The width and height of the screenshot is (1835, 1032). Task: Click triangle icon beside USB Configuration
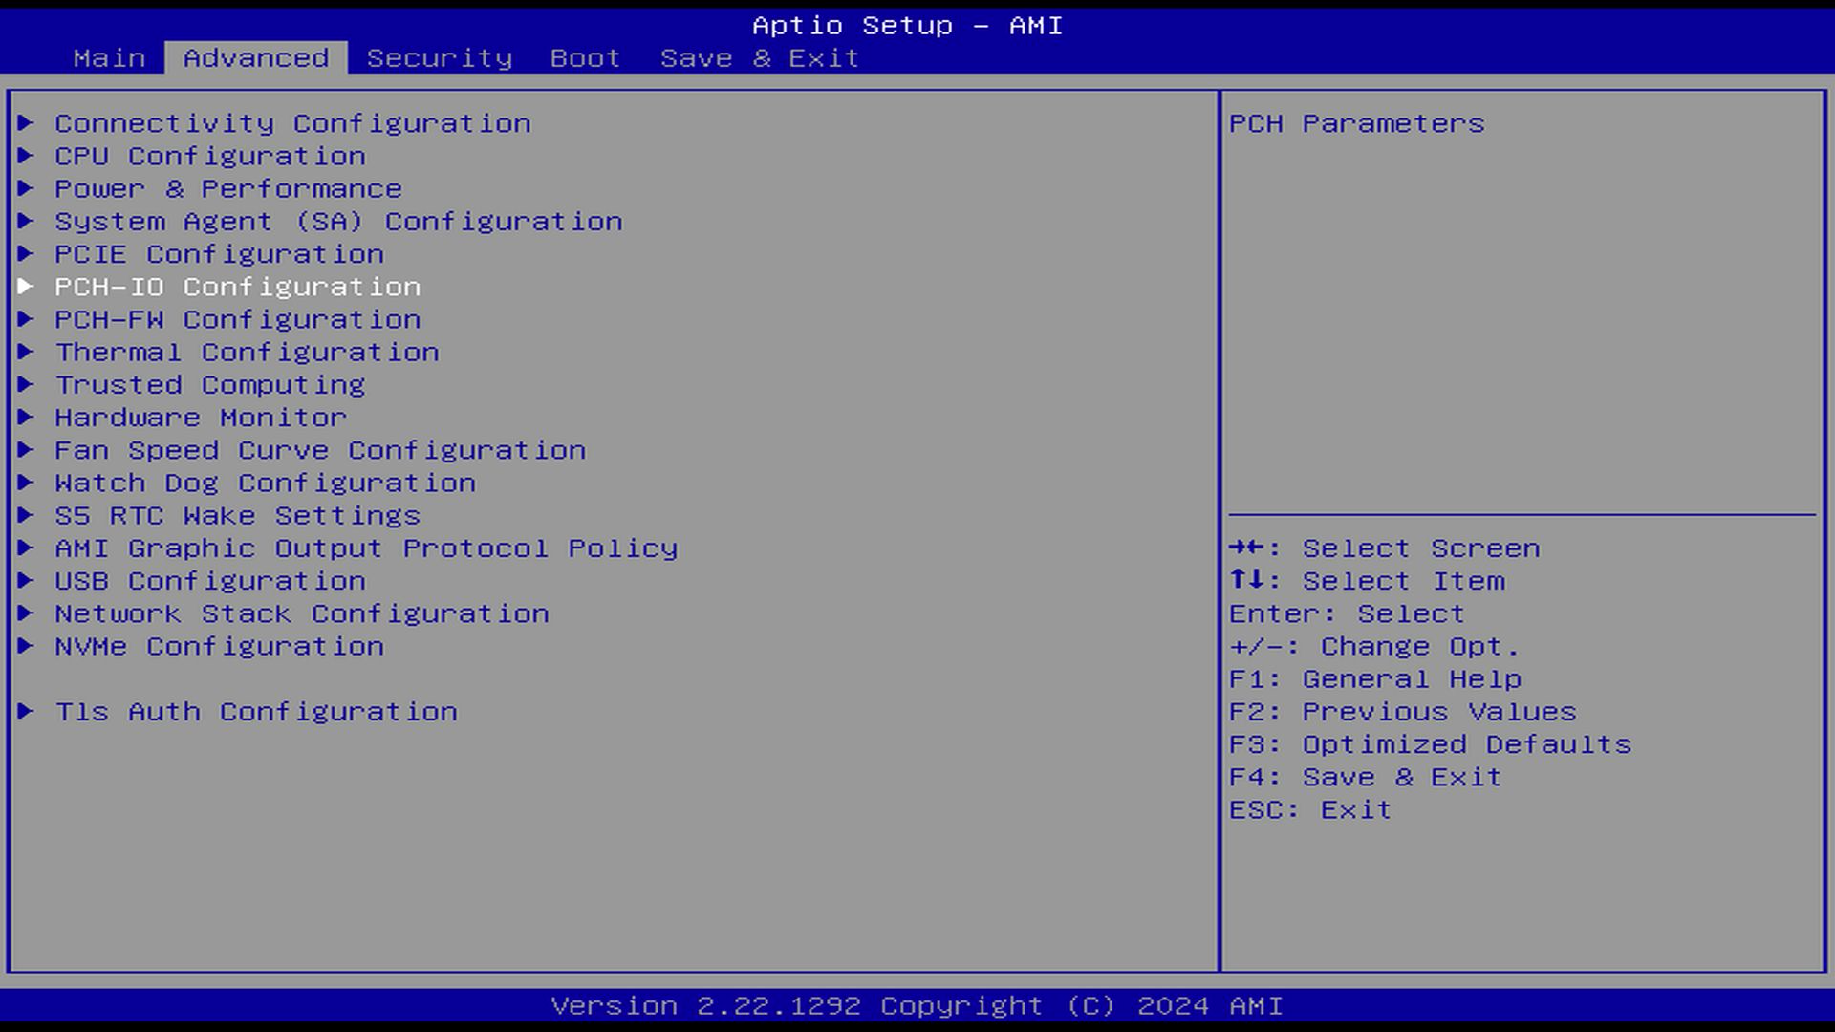[x=26, y=581]
